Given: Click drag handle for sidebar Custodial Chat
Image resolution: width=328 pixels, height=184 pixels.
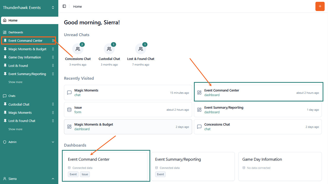Looking at the screenshot, I should 53,104.
